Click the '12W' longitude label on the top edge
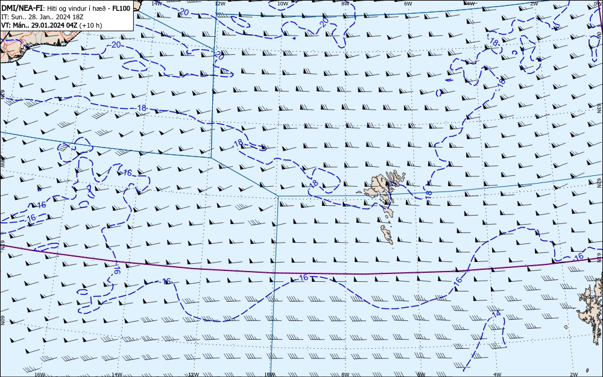This screenshot has width=603, height=377. pos(219,4)
